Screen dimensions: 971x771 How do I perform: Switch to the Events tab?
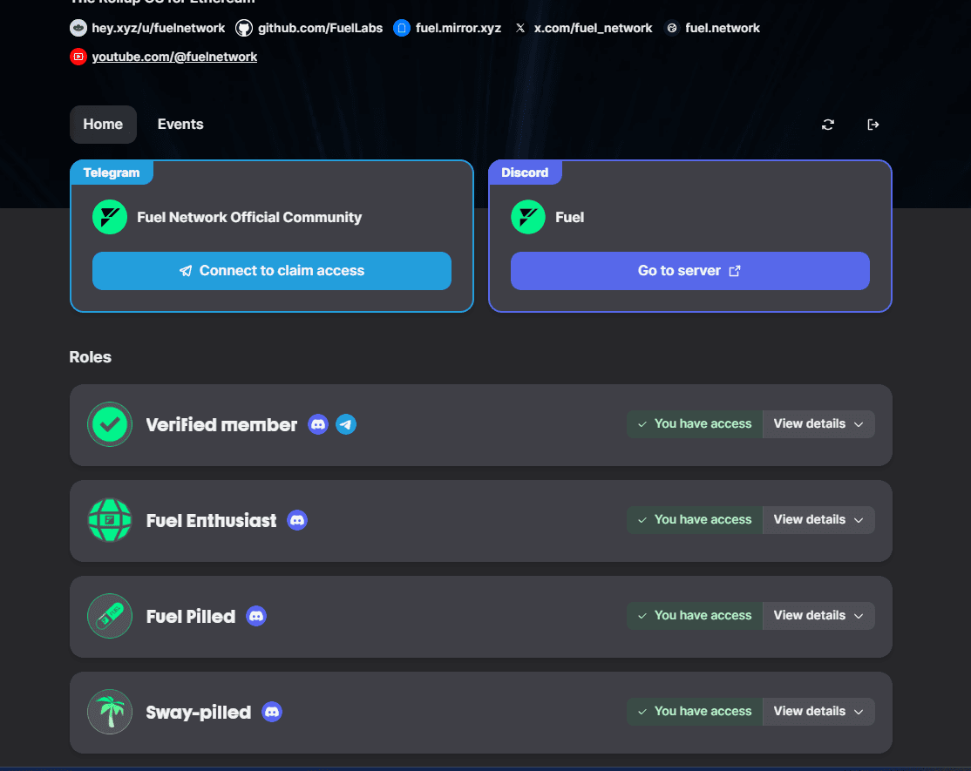[x=180, y=125]
